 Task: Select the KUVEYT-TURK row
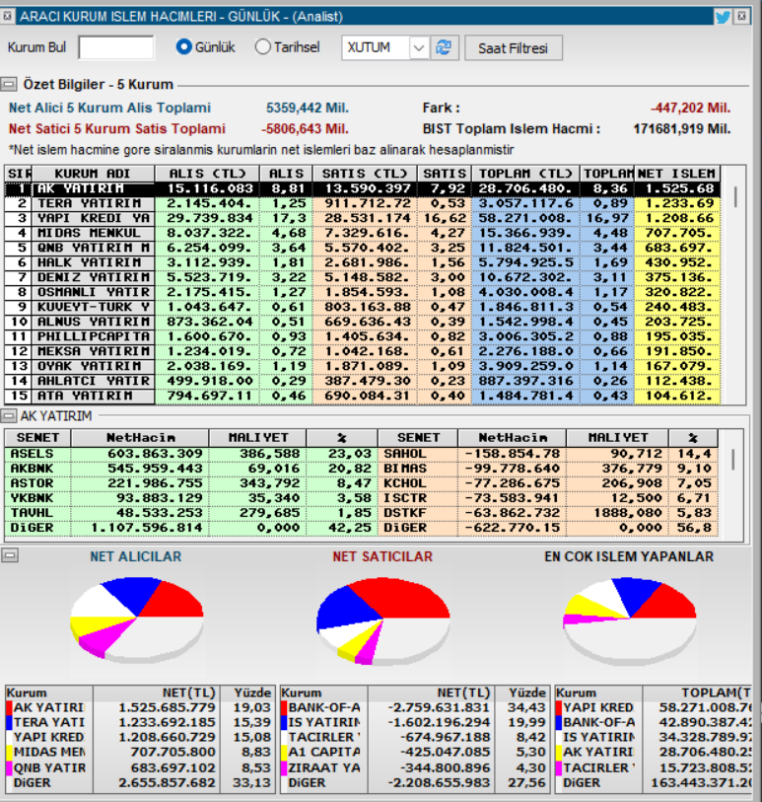pos(363,308)
